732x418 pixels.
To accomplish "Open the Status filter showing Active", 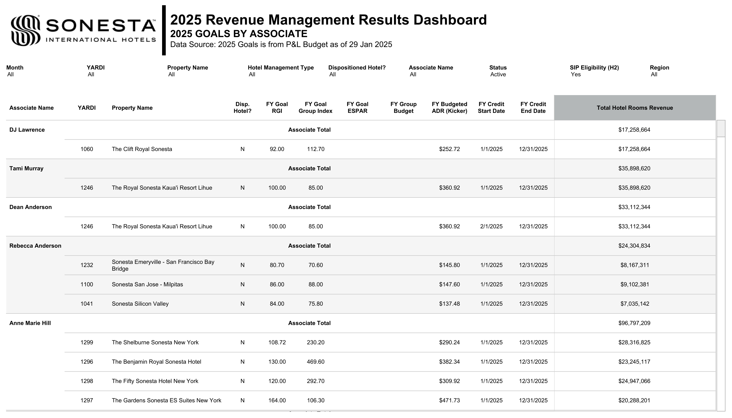I will coord(498,75).
